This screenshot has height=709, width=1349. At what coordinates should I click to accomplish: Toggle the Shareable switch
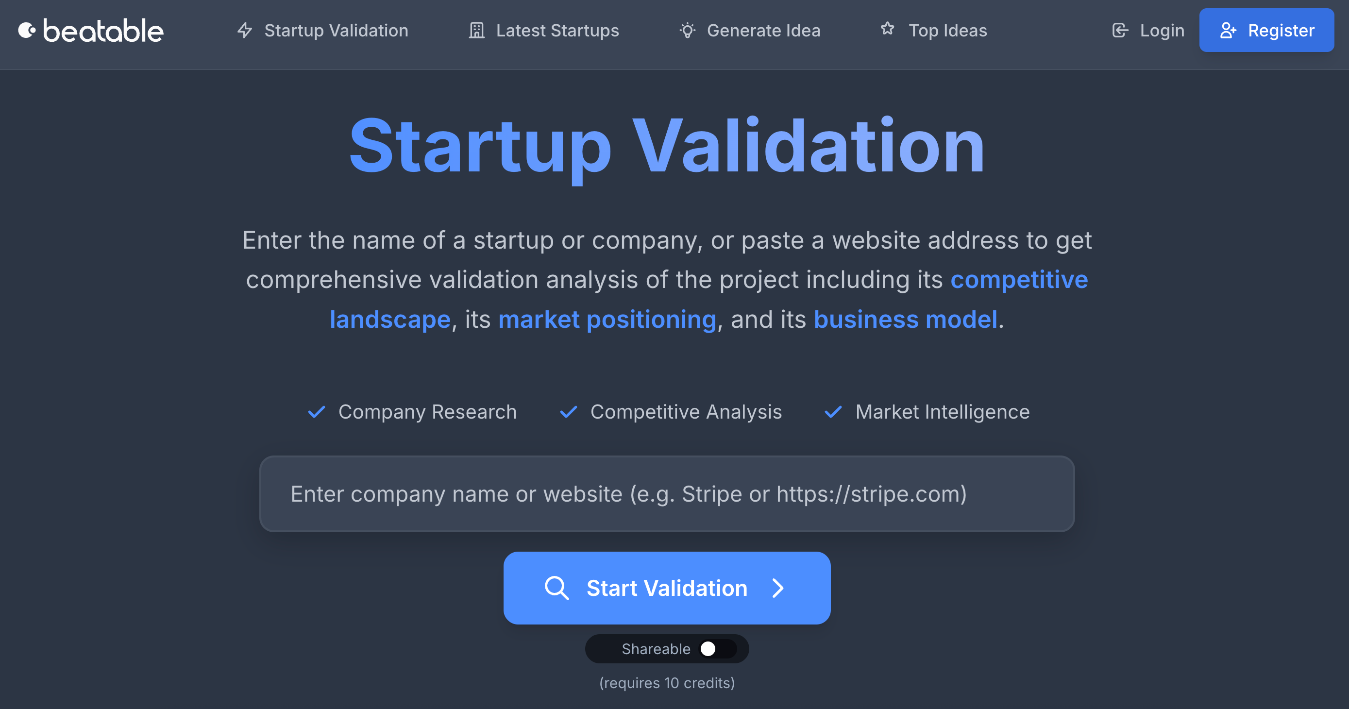tap(717, 649)
